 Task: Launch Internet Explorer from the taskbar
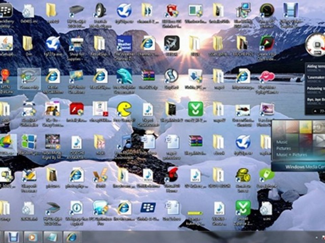[x=71, y=237]
